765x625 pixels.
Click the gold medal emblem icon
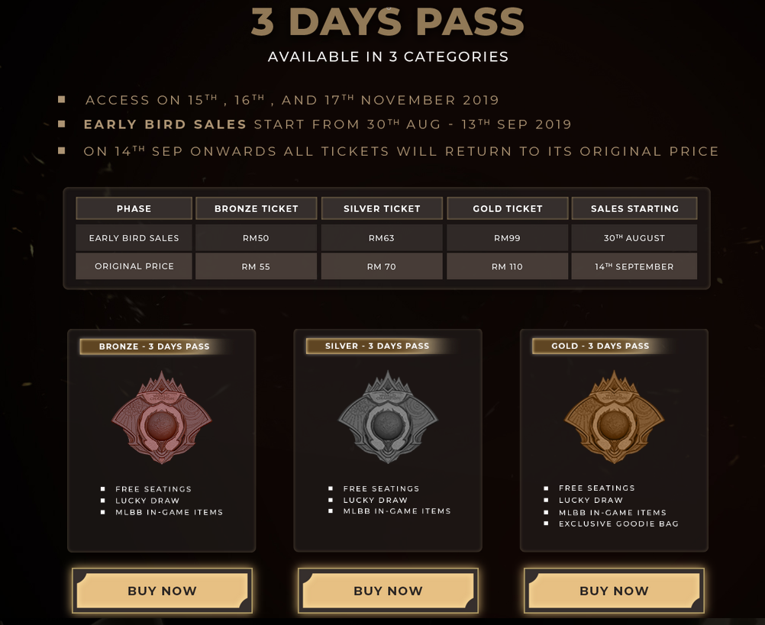615,417
